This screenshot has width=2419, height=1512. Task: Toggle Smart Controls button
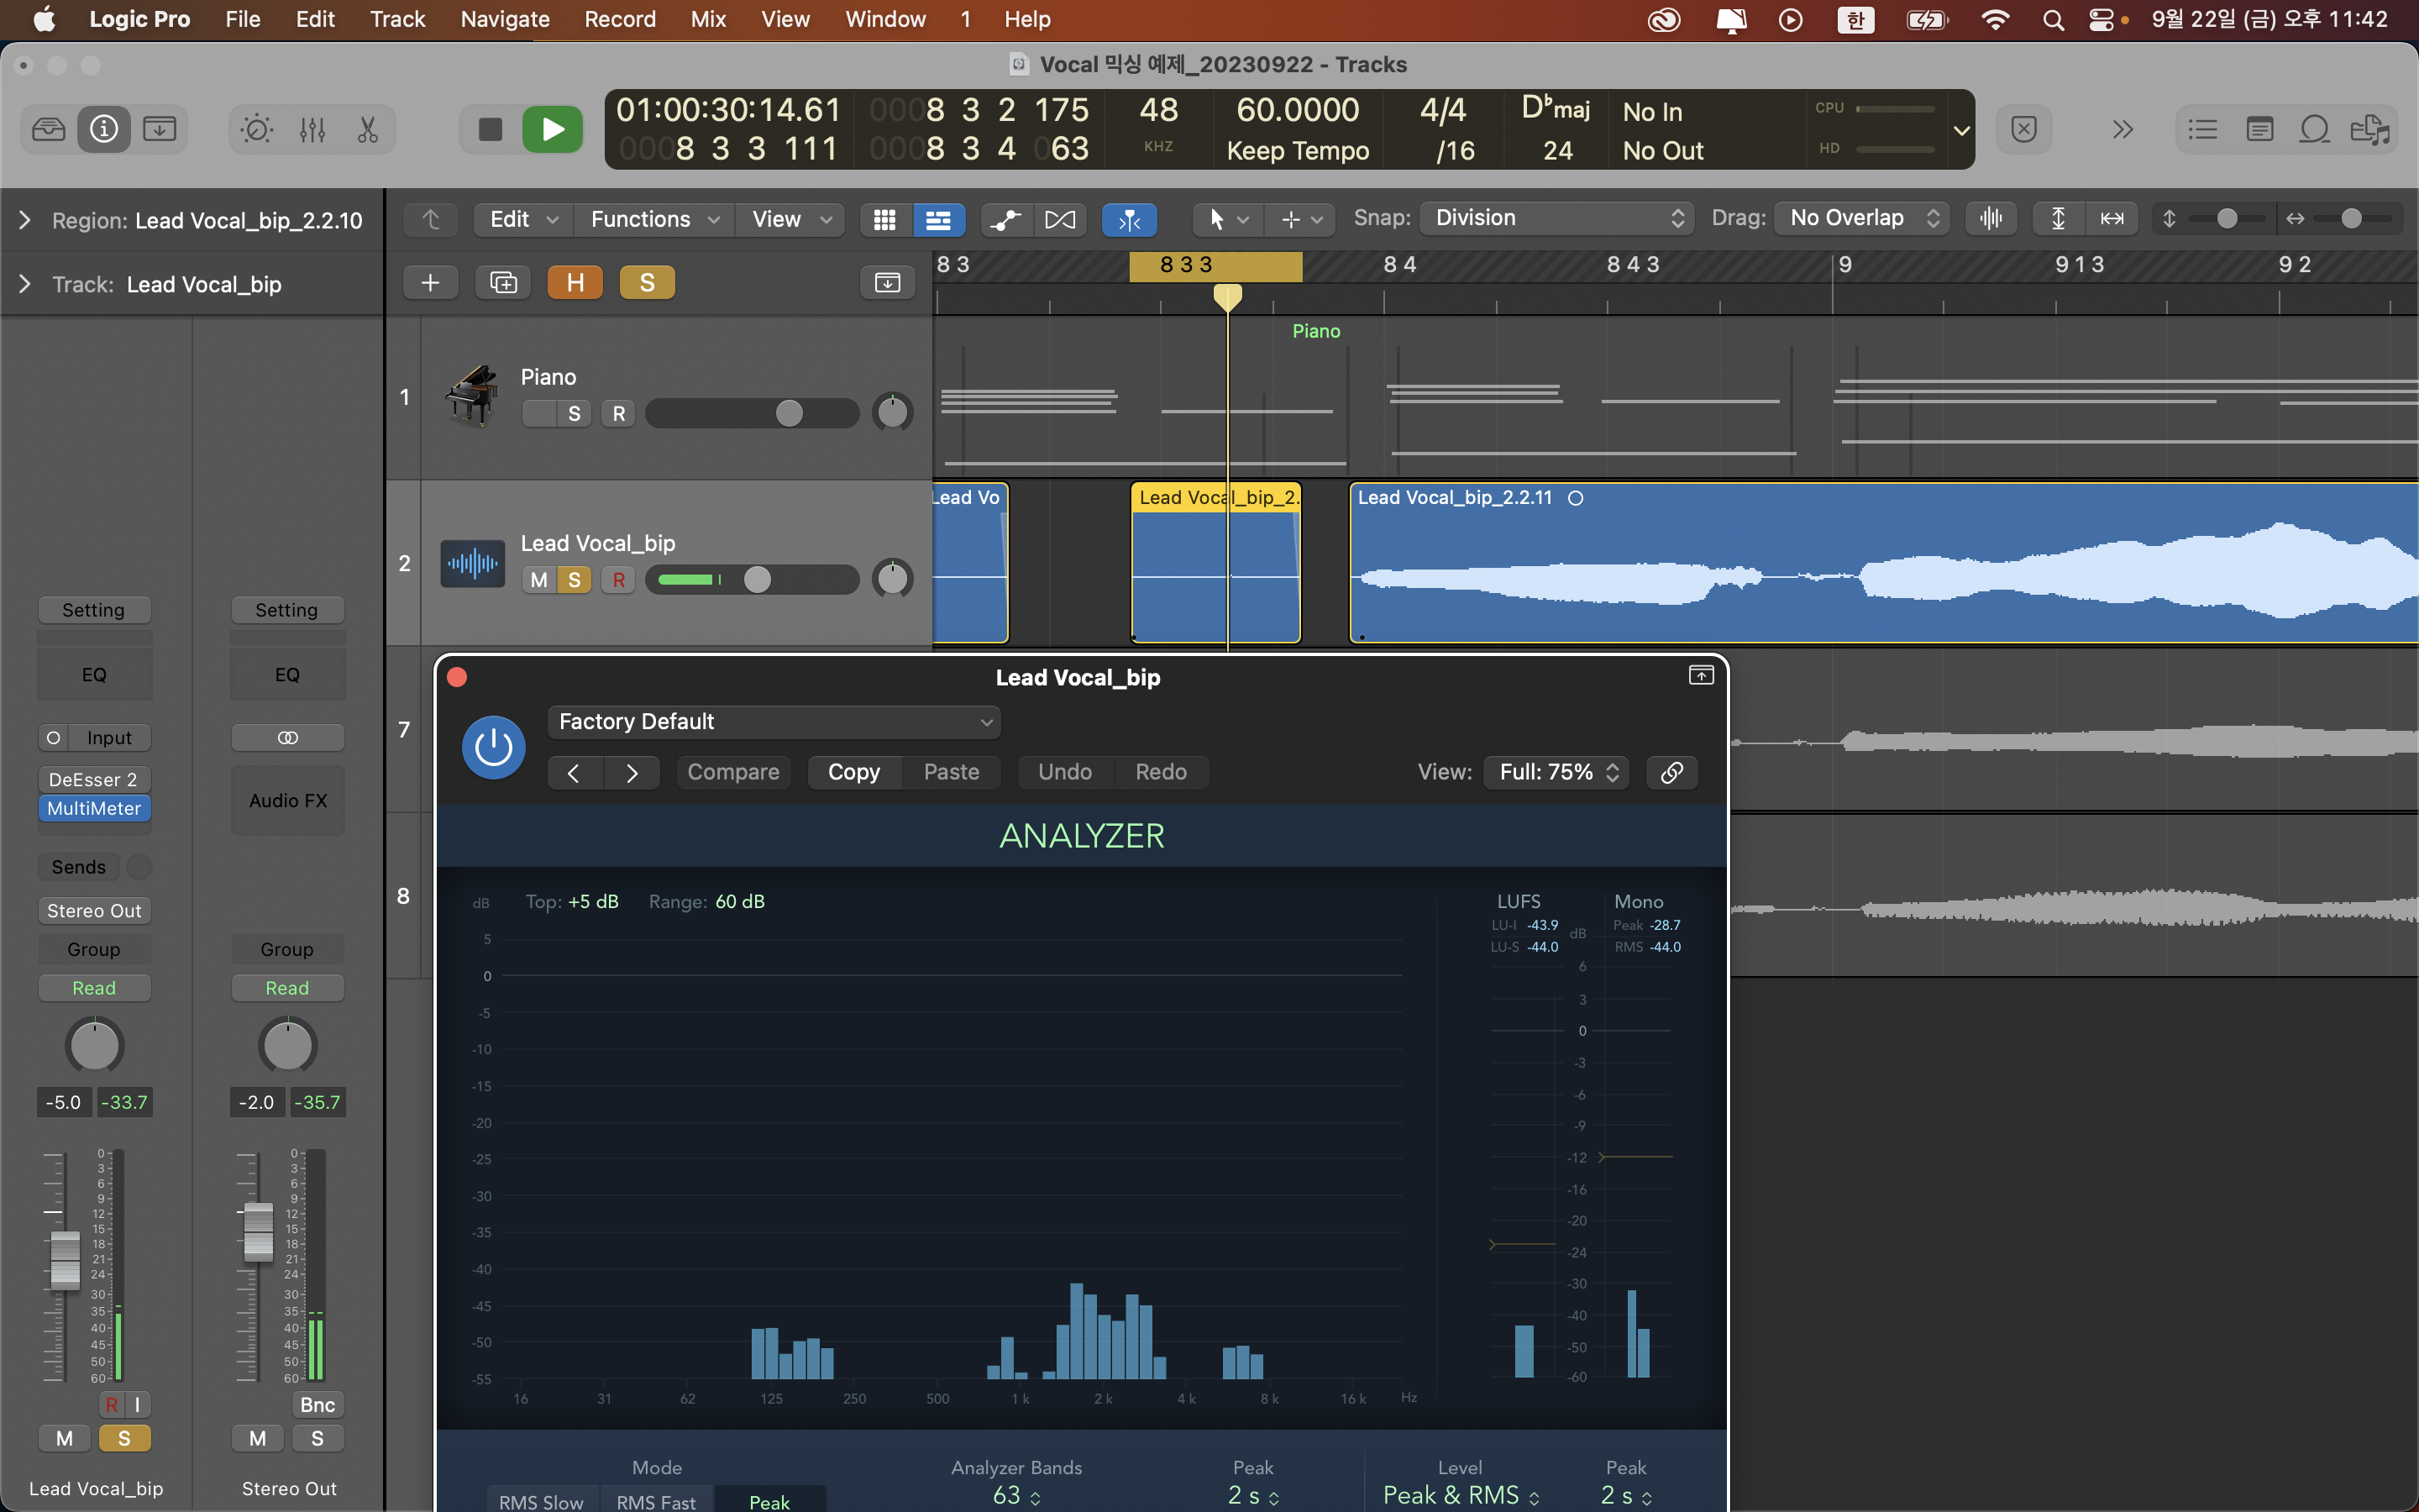click(257, 129)
